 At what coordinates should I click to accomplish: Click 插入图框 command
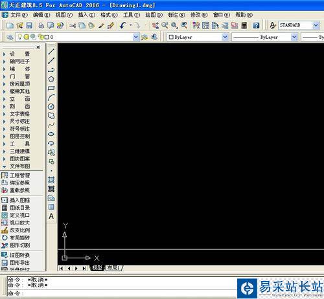click(x=16, y=200)
